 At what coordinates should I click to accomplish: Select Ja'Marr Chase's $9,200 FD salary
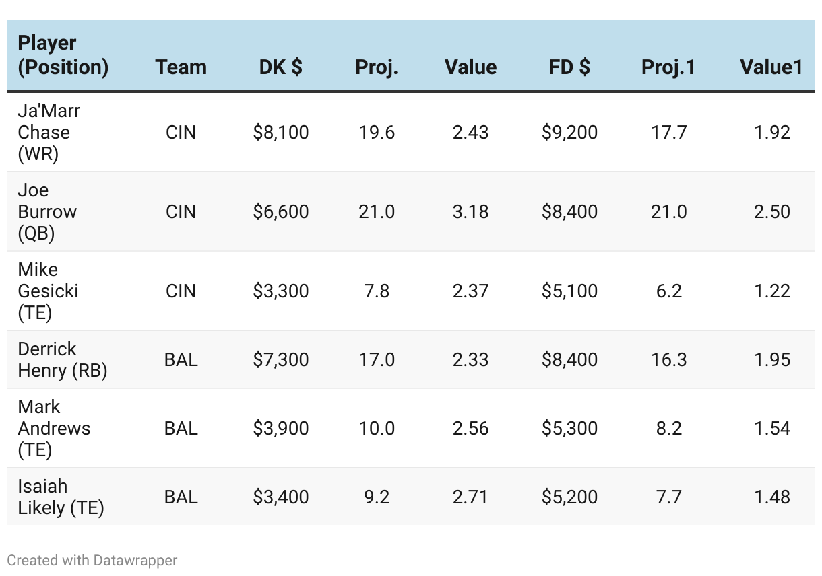point(569,132)
